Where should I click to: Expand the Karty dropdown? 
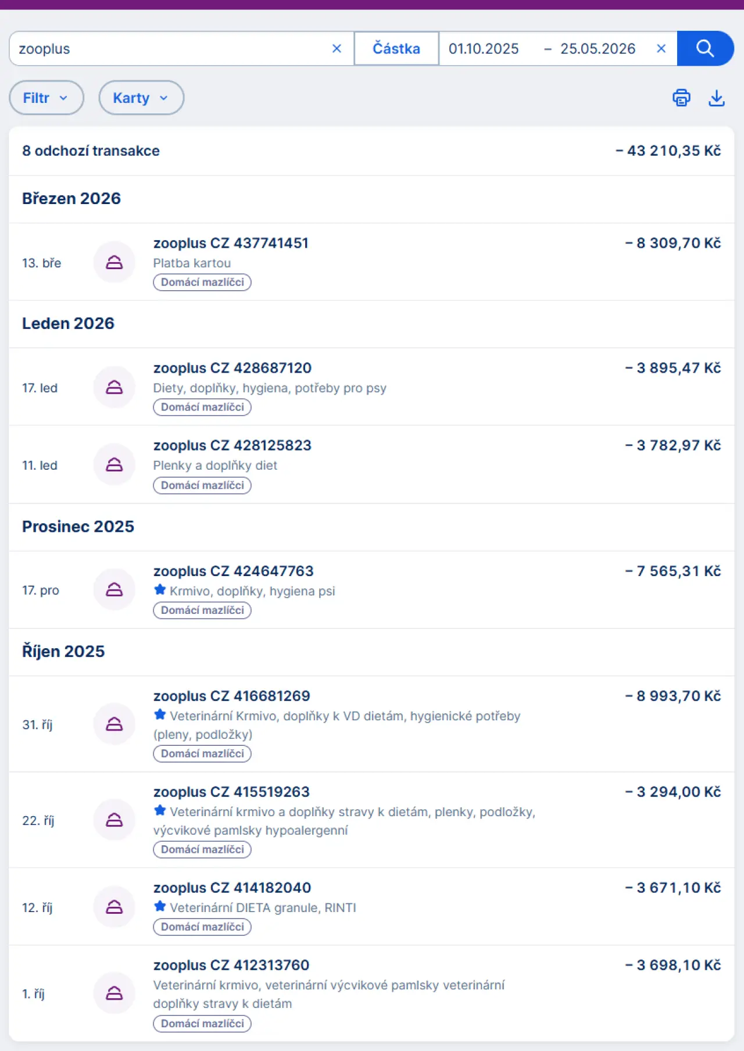pos(141,98)
